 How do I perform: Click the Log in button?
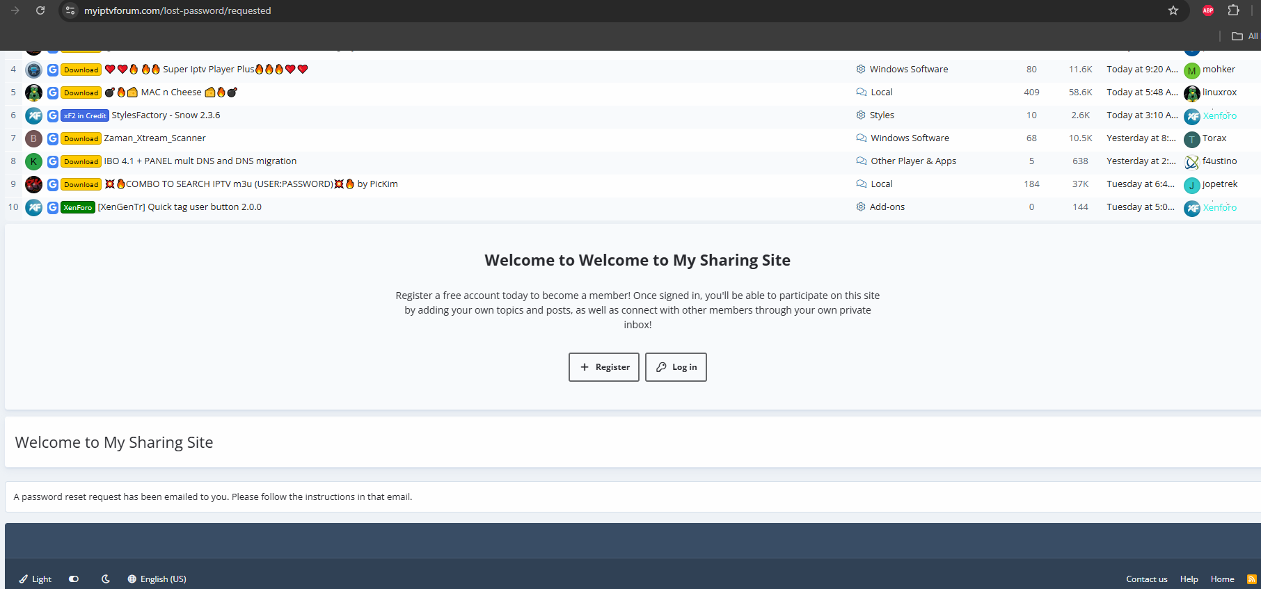tap(676, 367)
